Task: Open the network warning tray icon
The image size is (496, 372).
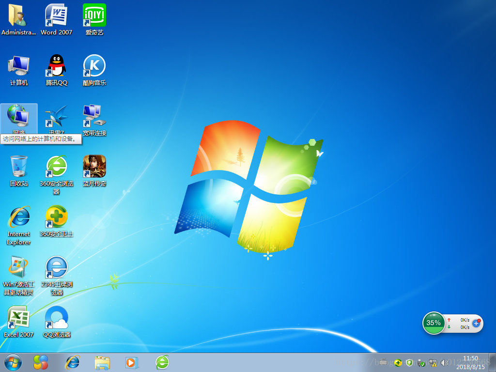Action: click(x=433, y=363)
